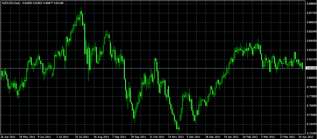This screenshot has width=317, height=139.
Task: Select the 5 Mar 2012 date label
Action: point(268,137)
